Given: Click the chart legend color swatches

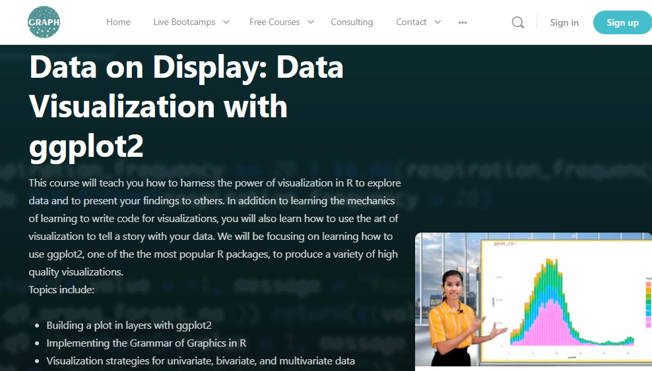Looking at the screenshot, I should (x=648, y=303).
